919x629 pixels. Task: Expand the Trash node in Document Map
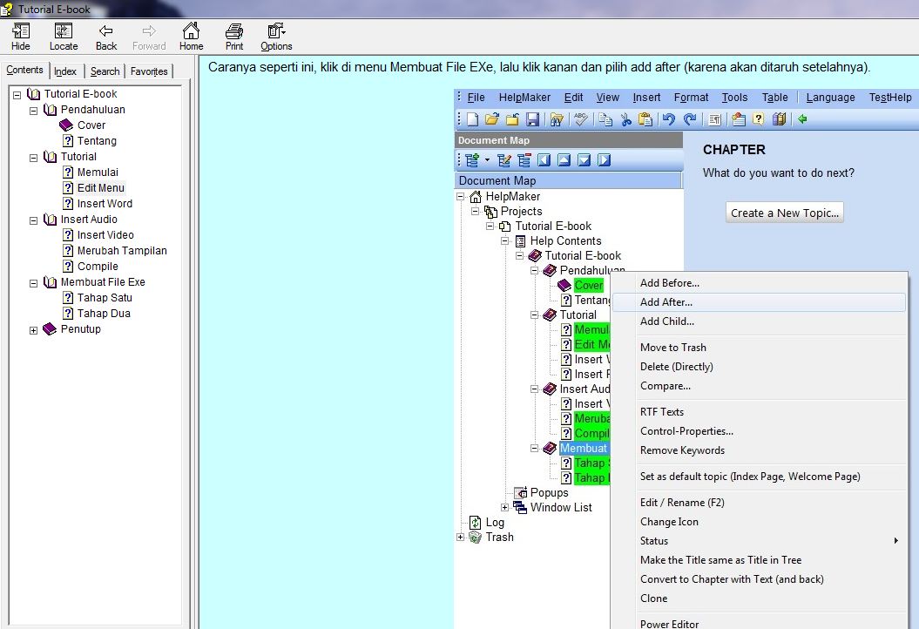[x=461, y=537]
